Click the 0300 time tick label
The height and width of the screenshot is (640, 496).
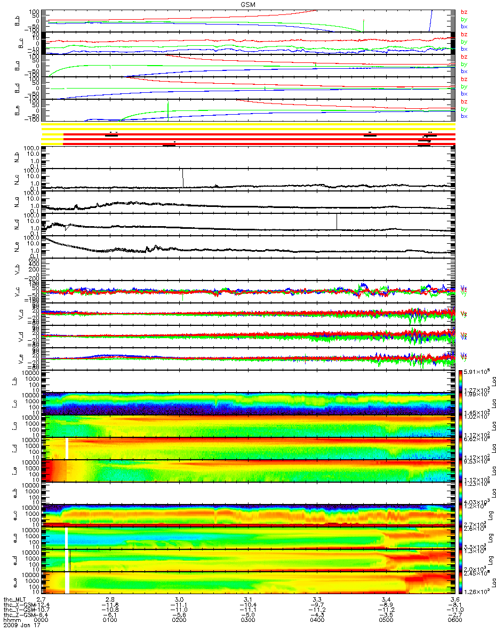coord(249,620)
